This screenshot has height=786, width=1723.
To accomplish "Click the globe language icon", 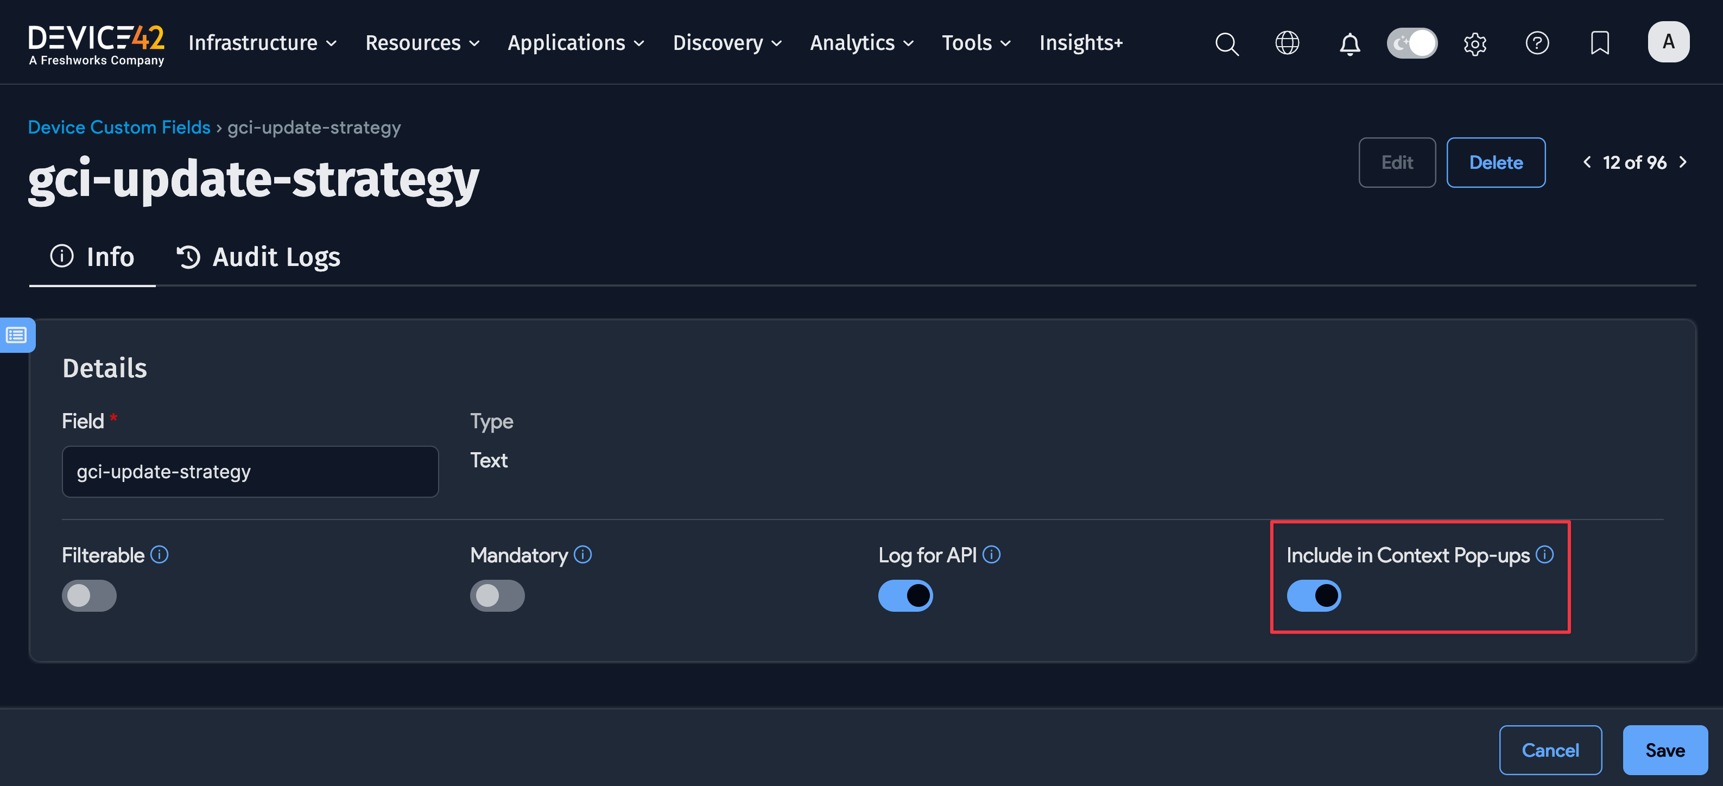I will pyautogui.click(x=1287, y=43).
